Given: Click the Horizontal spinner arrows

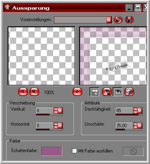Looking at the screenshot, I should tap(56, 126).
